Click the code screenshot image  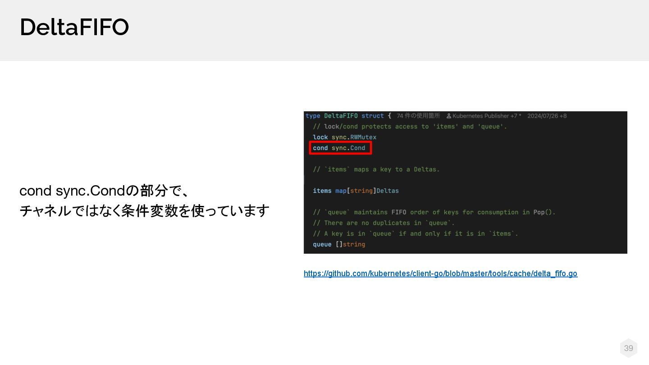click(x=466, y=182)
